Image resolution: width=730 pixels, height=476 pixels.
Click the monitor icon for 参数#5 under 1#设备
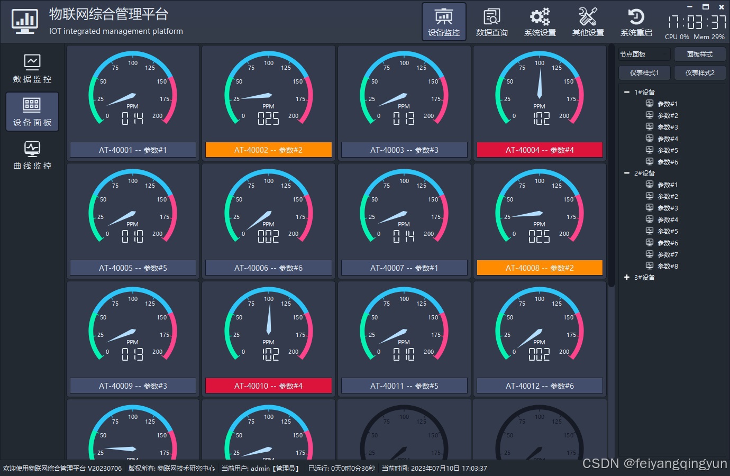pos(650,150)
